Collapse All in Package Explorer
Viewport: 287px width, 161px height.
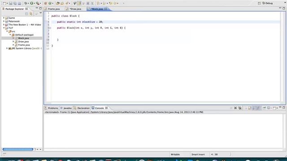26,14
